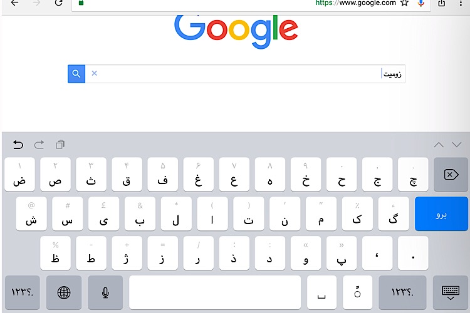Open the browser three-dot menu
The image size is (470, 313).
pyautogui.click(x=461, y=3)
